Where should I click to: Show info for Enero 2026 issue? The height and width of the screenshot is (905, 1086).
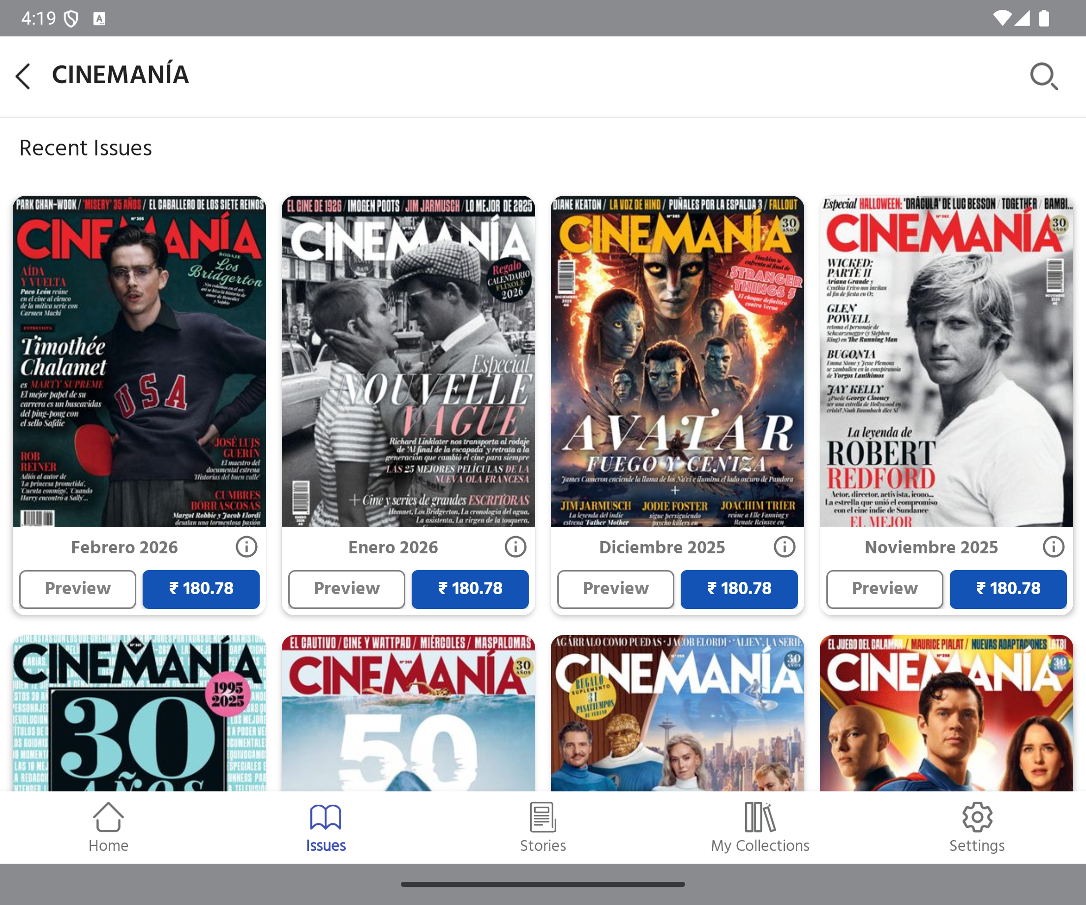point(515,546)
